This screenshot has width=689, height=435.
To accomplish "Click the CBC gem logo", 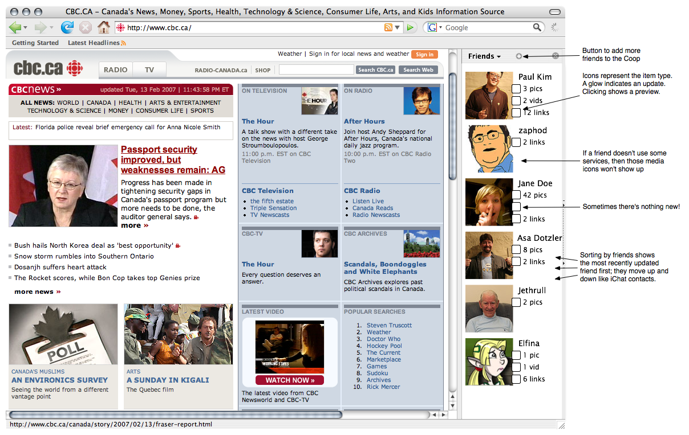I will [x=75, y=68].
